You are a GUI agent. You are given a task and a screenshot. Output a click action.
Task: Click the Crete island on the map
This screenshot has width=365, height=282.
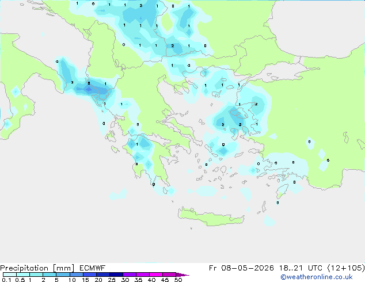point(211,217)
